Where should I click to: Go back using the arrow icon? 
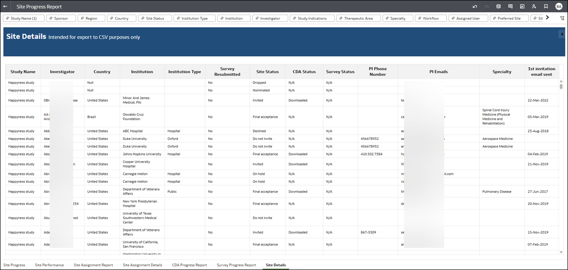5,7
